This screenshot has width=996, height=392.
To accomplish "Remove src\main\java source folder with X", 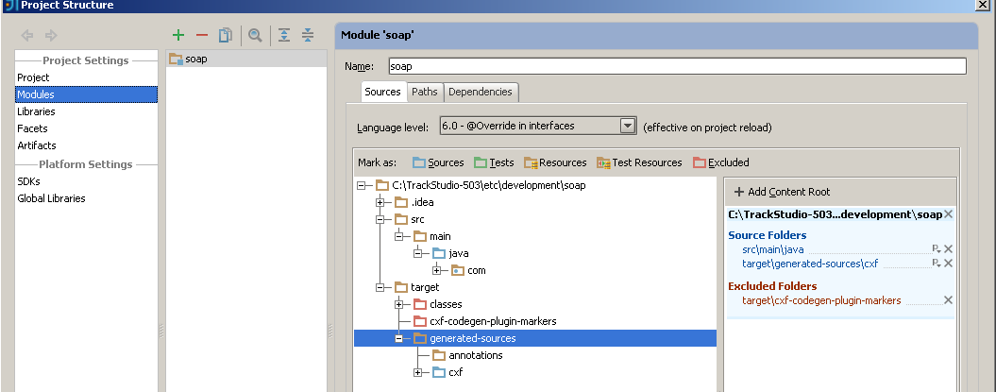I will [x=948, y=249].
